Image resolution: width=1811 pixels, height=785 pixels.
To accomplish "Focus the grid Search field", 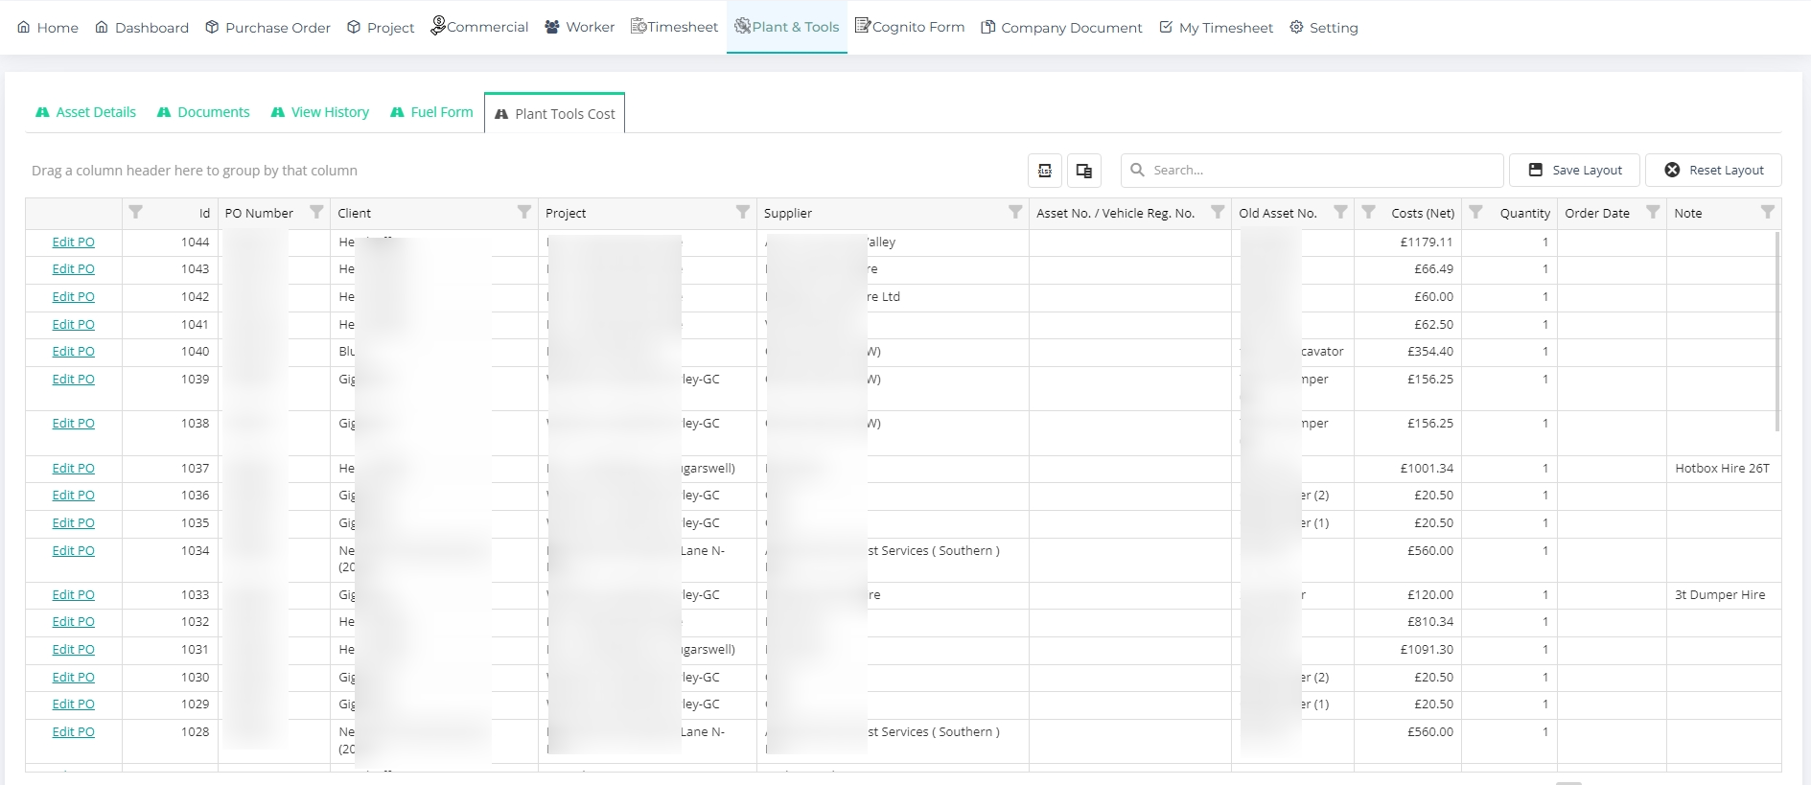I will coord(1321,171).
